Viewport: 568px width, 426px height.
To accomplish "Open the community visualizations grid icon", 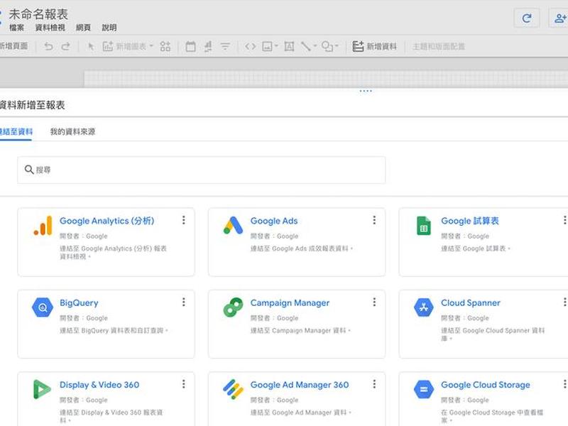I will coord(165,46).
